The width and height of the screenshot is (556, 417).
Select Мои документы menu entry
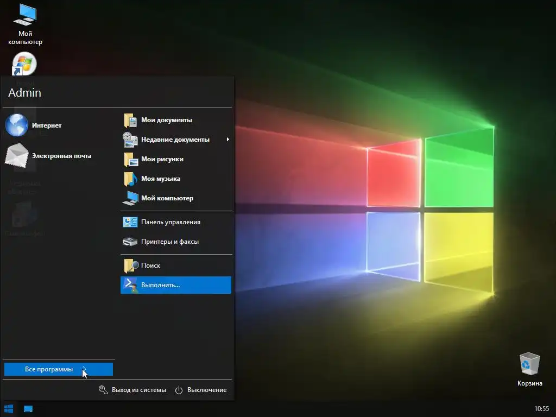176,120
